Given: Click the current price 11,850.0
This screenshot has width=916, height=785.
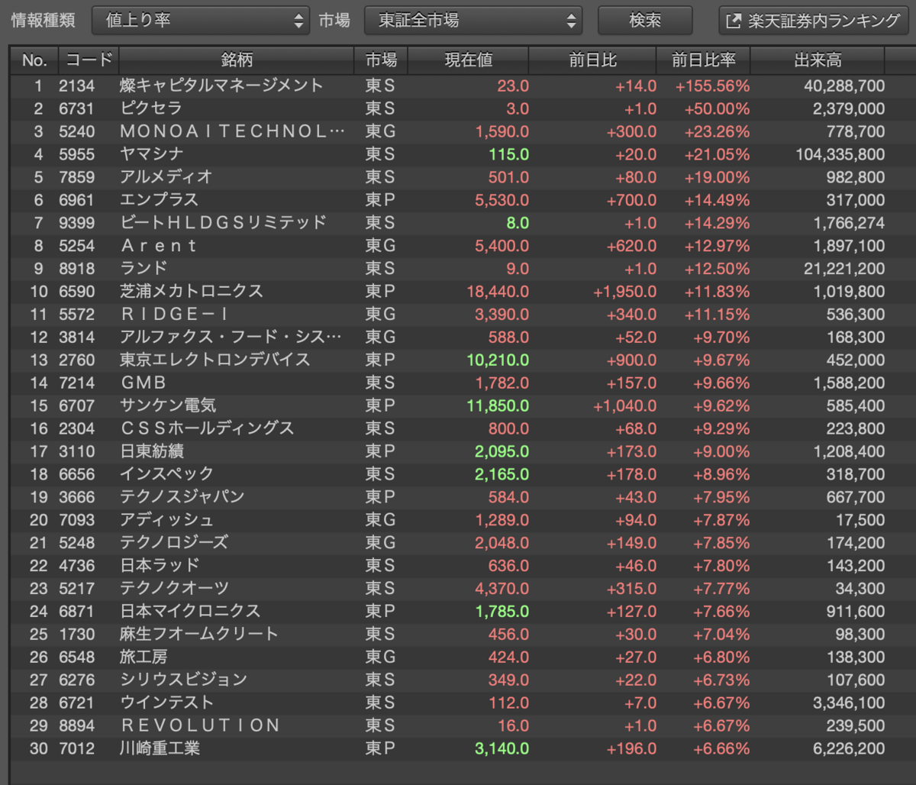Looking at the screenshot, I should [x=498, y=405].
